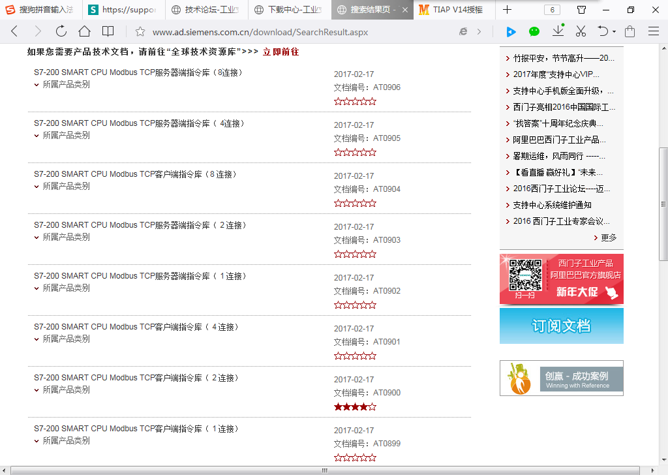This screenshot has height=475, width=668.
Task: Reload the page with refresh icon
Action: [61, 31]
